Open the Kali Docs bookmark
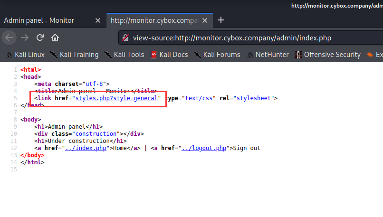The width and height of the screenshot is (383, 217). coord(169,55)
